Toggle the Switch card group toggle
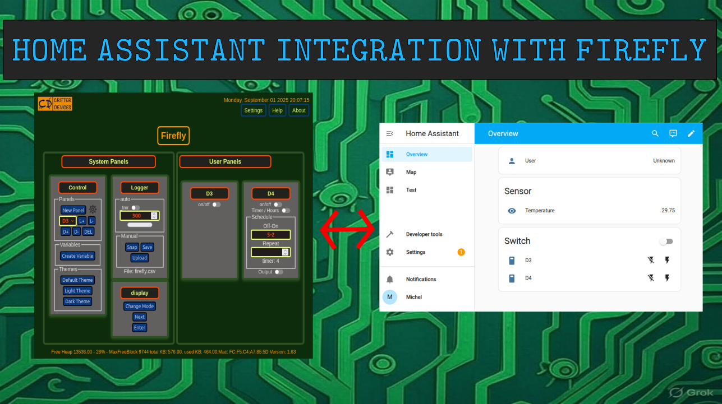 [666, 242]
